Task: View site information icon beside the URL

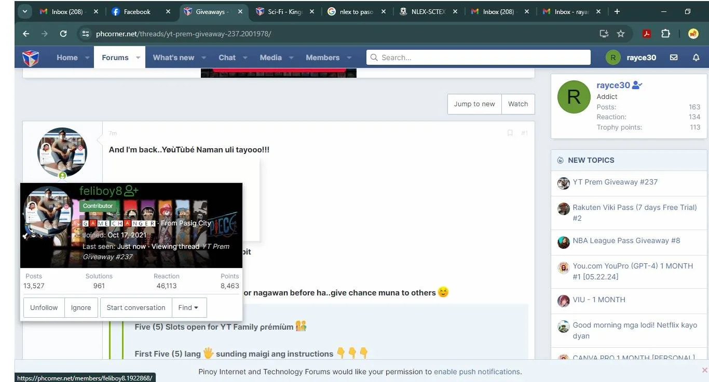Action: [x=86, y=34]
